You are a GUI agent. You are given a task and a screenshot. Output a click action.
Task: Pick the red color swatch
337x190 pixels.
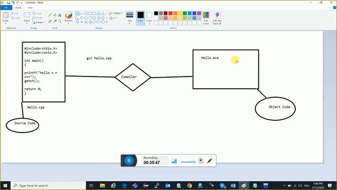point(171,13)
